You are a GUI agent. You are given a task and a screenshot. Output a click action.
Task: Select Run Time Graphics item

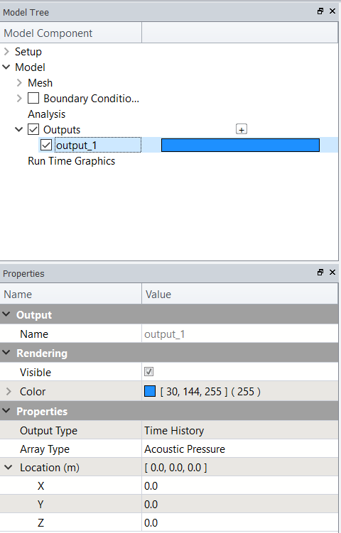[x=72, y=161]
